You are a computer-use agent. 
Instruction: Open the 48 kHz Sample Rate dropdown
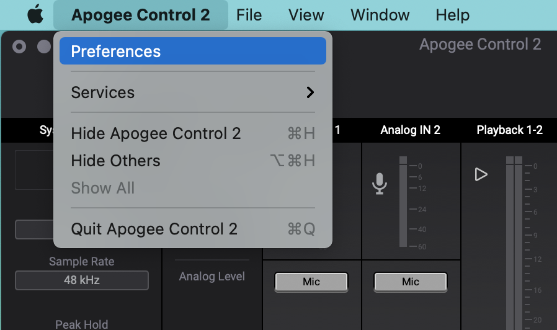tap(82, 280)
